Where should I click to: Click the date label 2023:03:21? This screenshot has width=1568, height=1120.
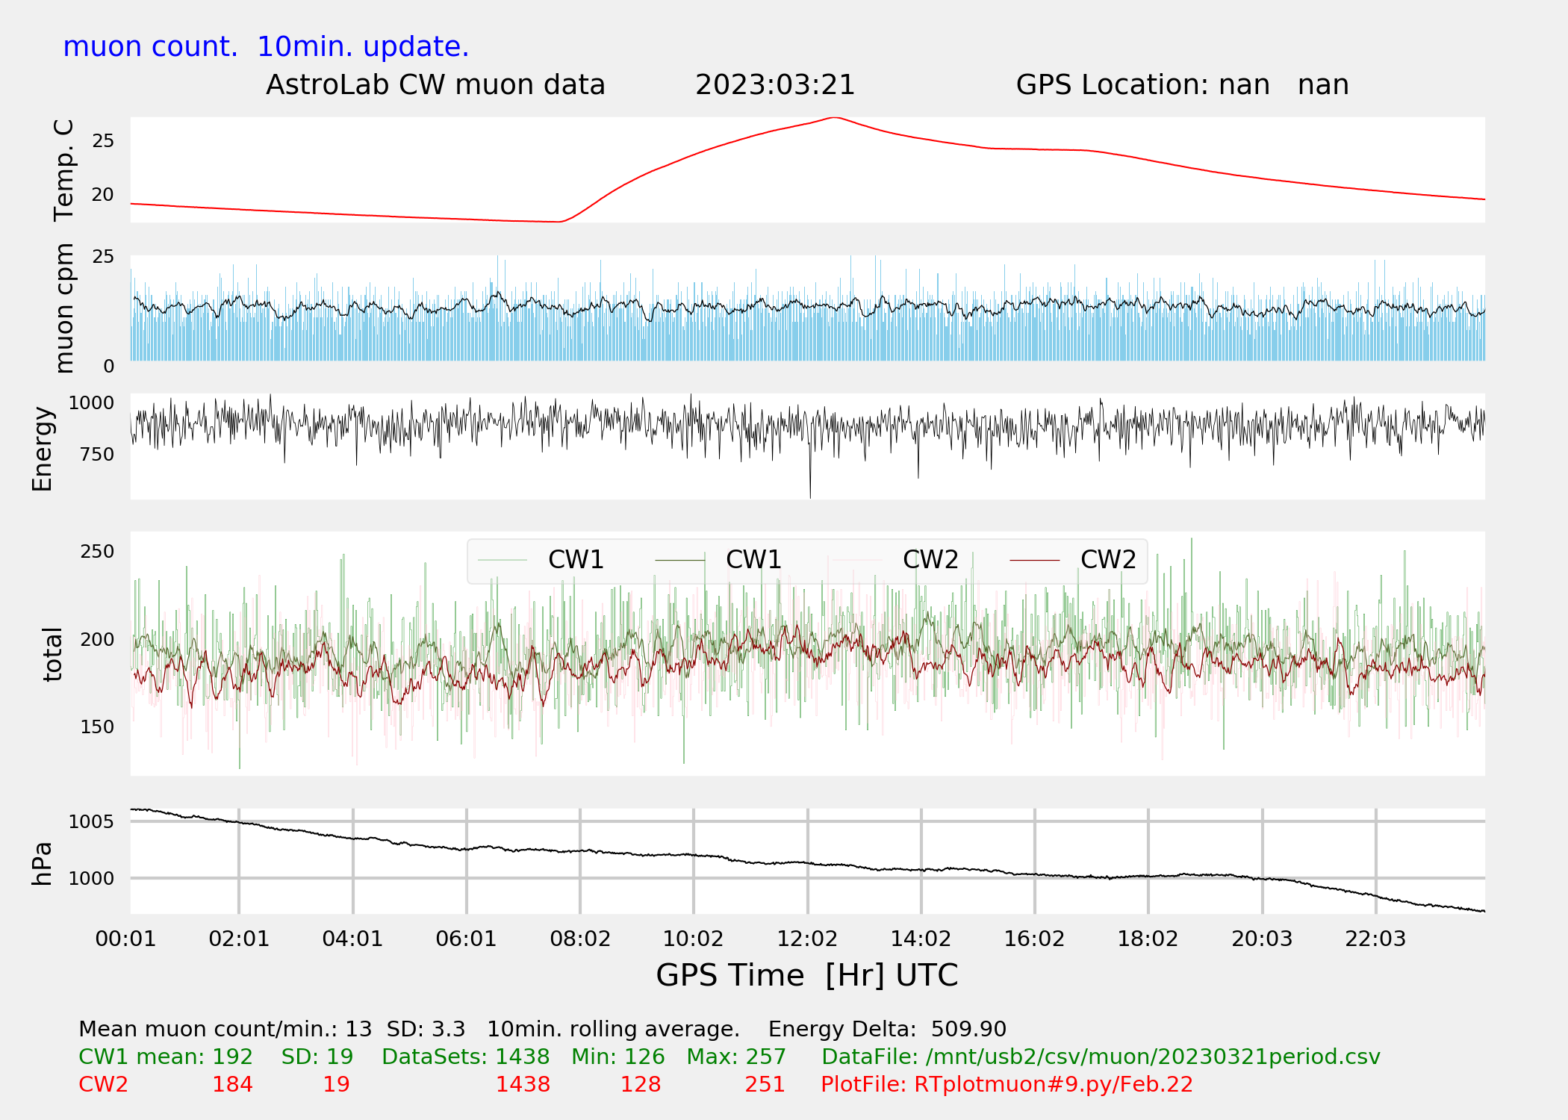(774, 85)
